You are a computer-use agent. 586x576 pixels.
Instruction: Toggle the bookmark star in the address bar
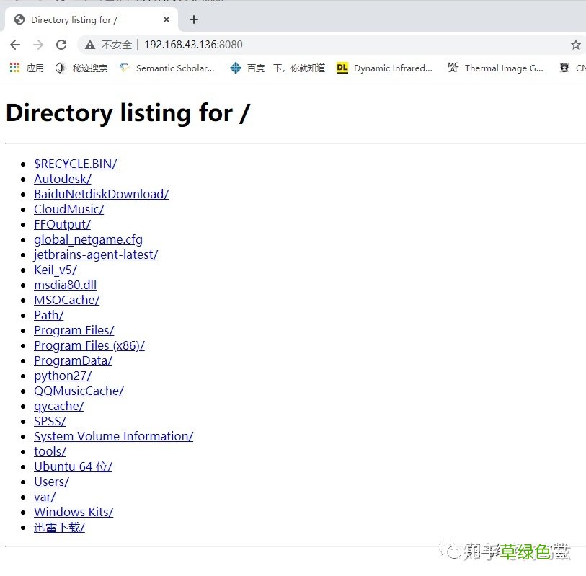(x=575, y=44)
